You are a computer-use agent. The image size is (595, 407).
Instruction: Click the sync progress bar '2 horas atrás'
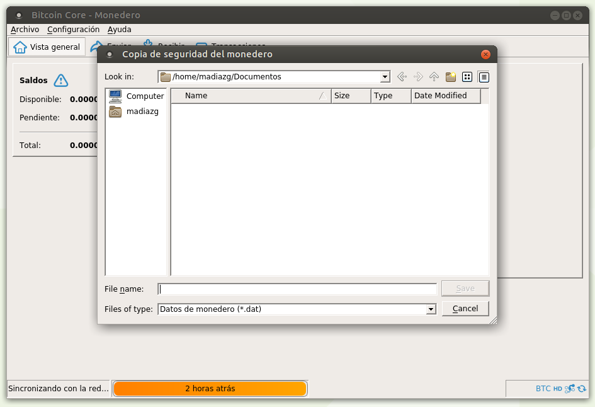[210, 388]
